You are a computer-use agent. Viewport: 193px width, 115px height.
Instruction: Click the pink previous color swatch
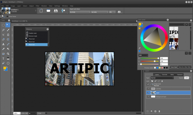point(162,68)
